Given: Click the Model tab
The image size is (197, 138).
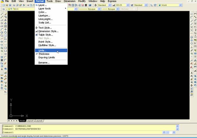Looking at the screenshot, I should click(x=22, y=121).
